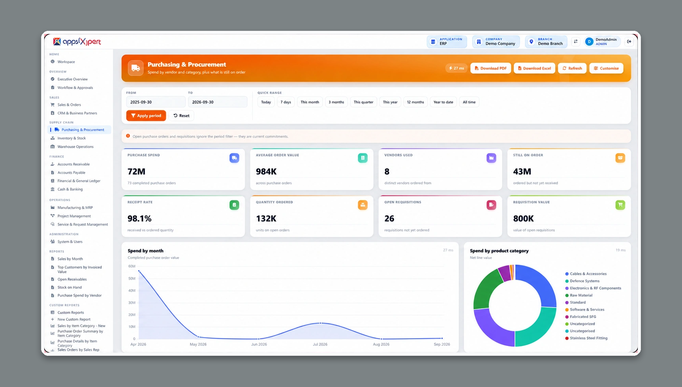Click the Still On Order card icon
Viewport: 682px width, 387px height.
[620, 158]
